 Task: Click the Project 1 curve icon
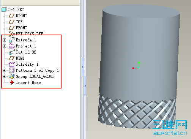[x=12, y=46]
